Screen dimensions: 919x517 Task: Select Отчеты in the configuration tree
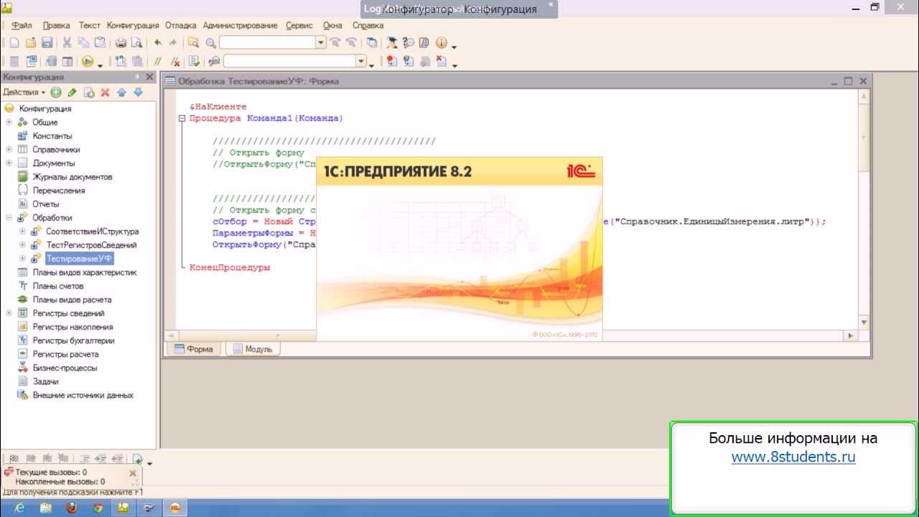tap(45, 204)
